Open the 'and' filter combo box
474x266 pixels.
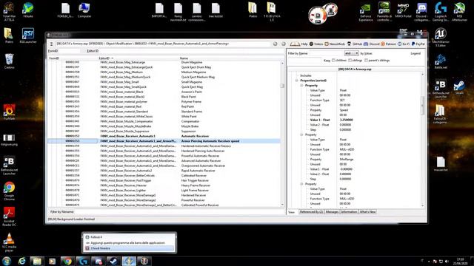point(351,53)
